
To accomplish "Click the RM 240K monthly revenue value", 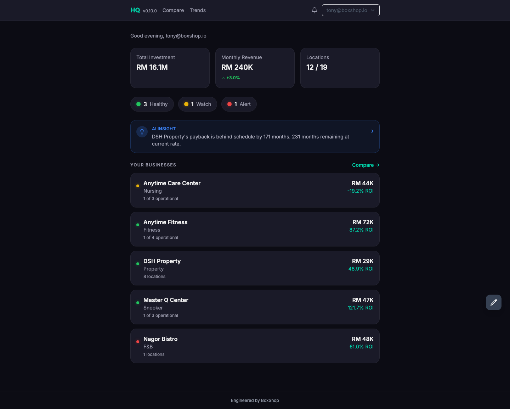I will (x=237, y=67).
